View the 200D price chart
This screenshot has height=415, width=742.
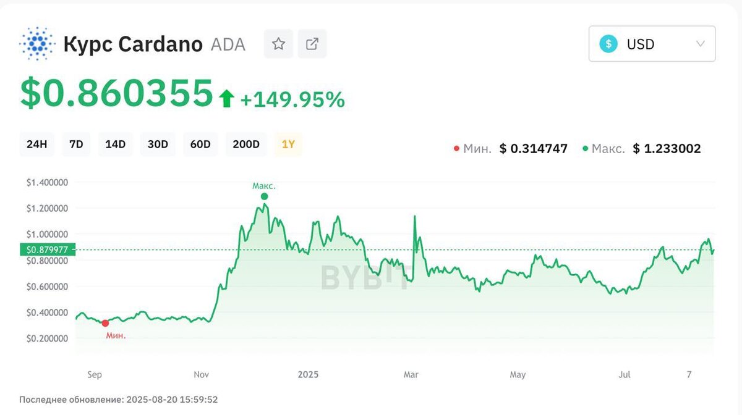pos(246,145)
